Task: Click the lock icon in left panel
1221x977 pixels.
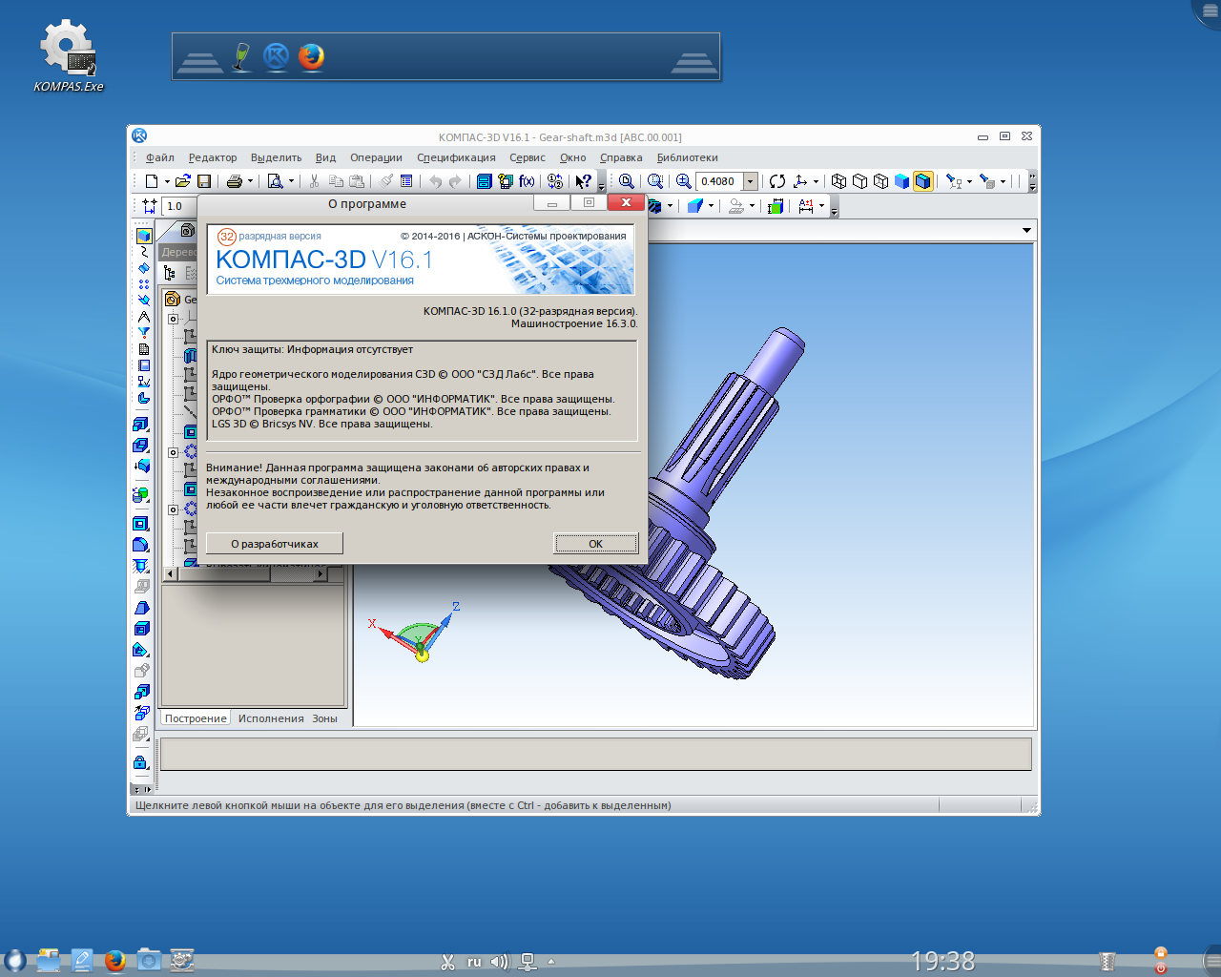Action: [141, 762]
